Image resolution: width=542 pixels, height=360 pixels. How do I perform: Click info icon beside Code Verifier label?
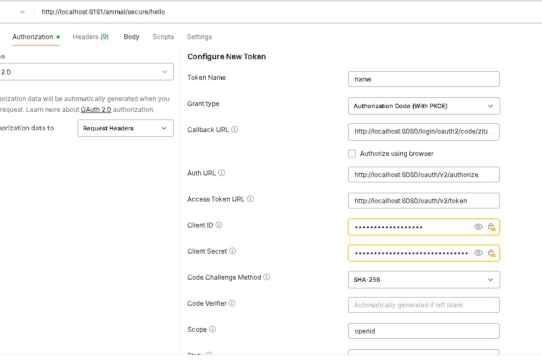click(232, 304)
